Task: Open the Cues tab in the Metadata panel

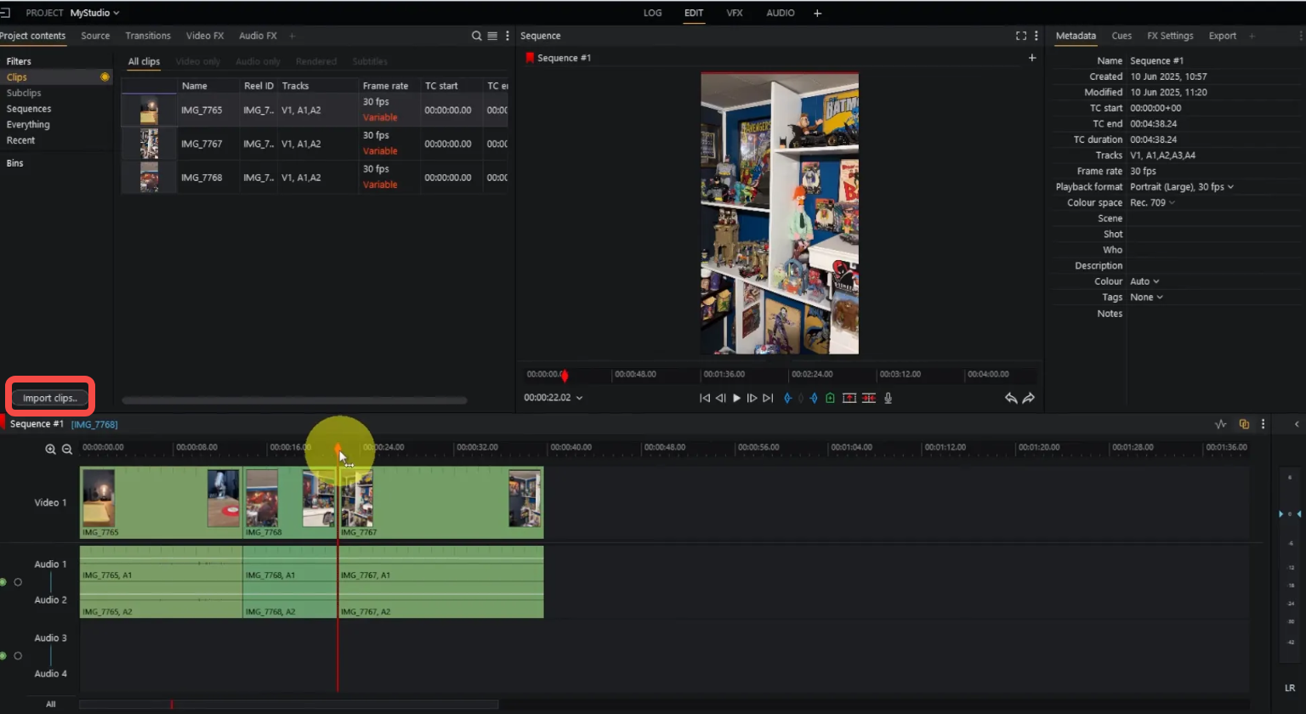Action: 1121,36
